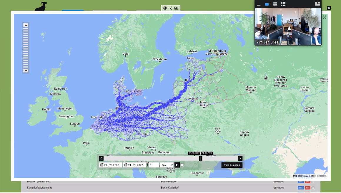Open the social network graph view
The image size is (341, 193).
tap(171, 8)
